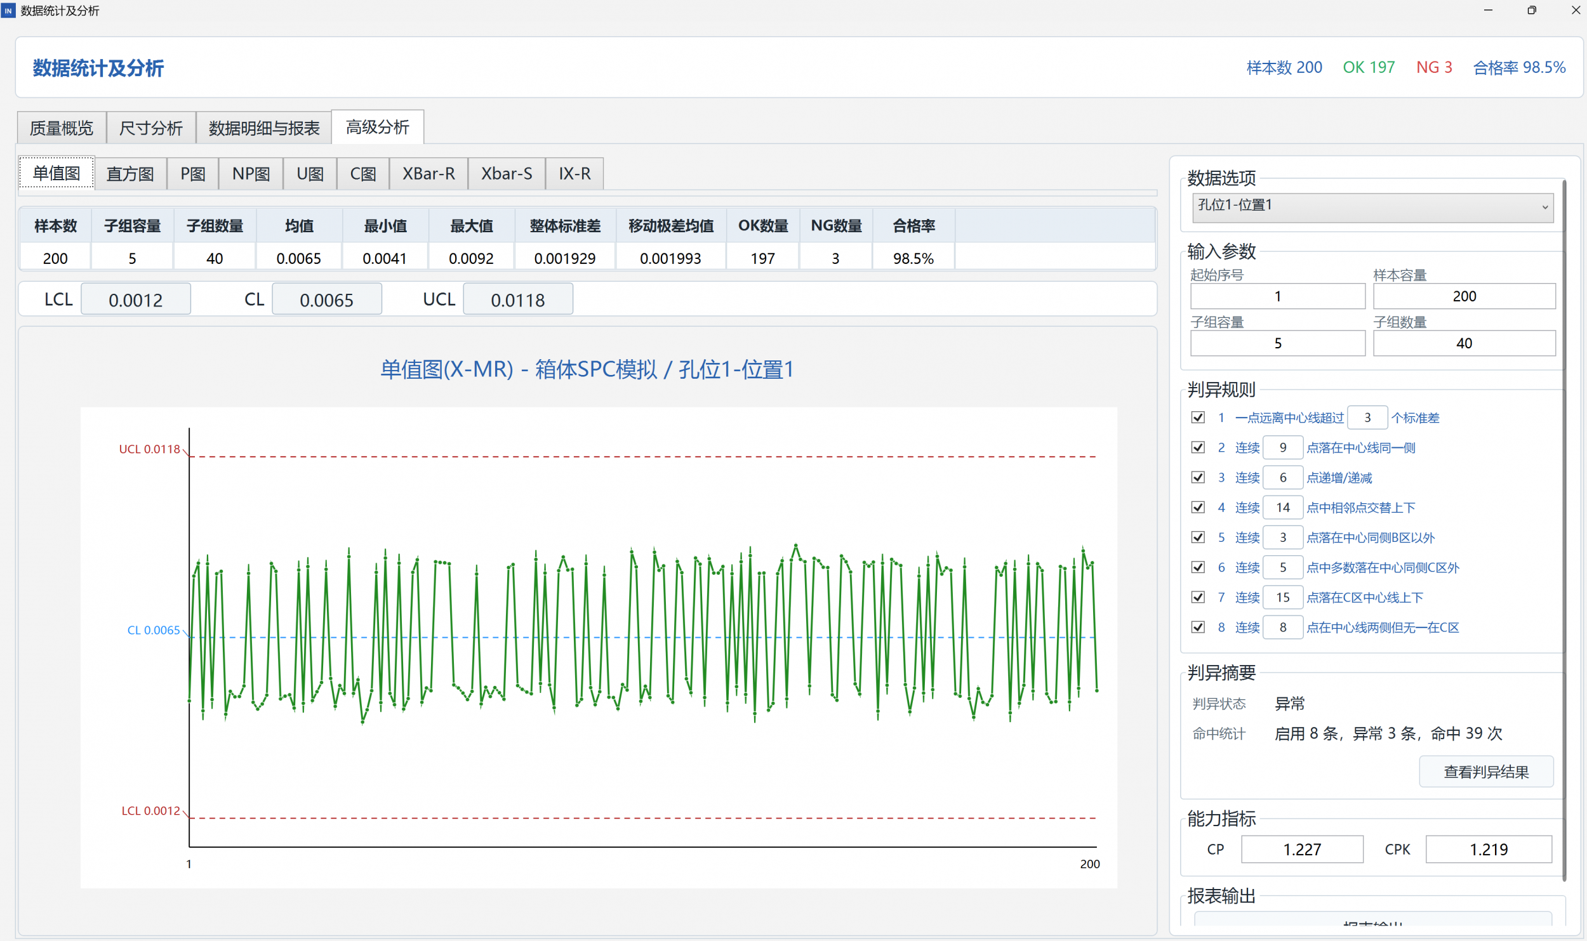The image size is (1587, 941).
Task: Click the 查看判异结果 button
Action: tap(1486, 772)
